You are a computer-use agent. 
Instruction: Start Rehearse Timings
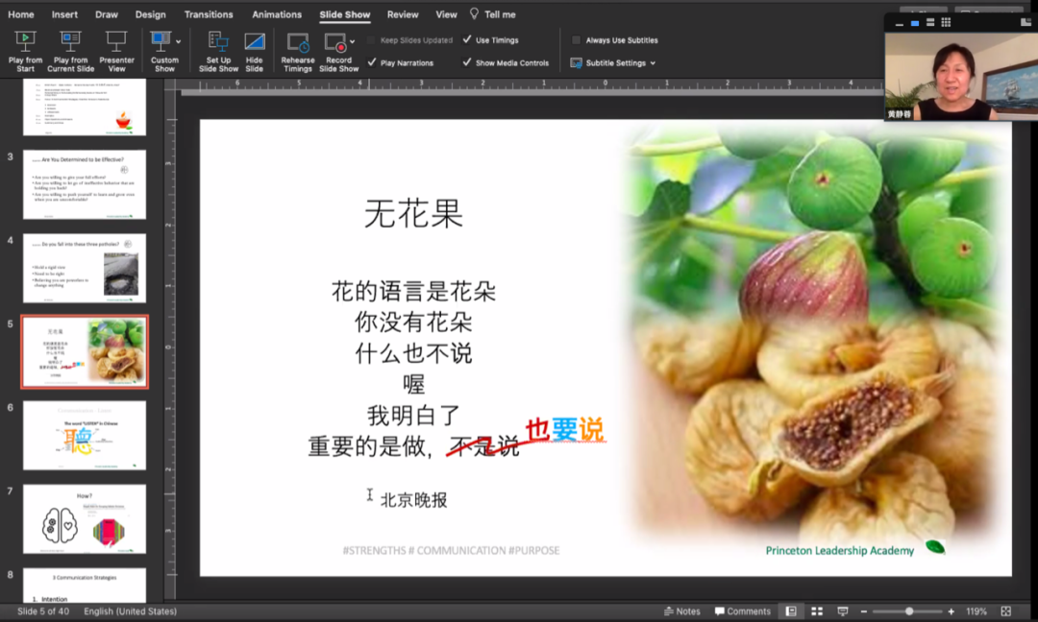tap(298, 52)
